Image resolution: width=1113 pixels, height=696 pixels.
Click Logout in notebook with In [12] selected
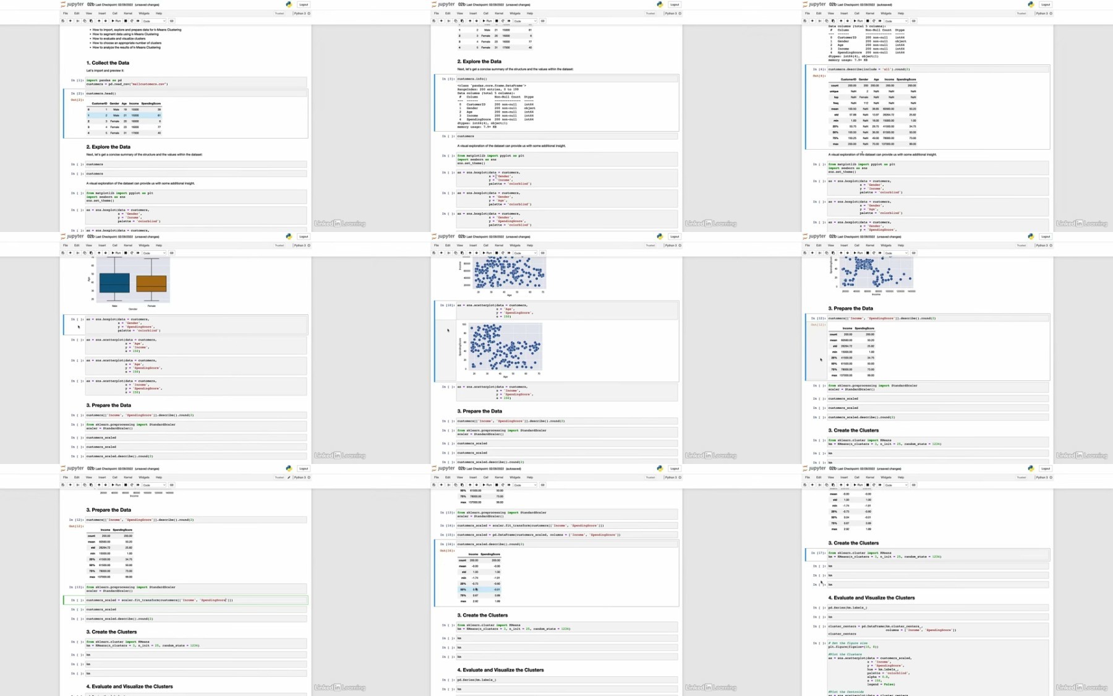[x=1046, y=236]
